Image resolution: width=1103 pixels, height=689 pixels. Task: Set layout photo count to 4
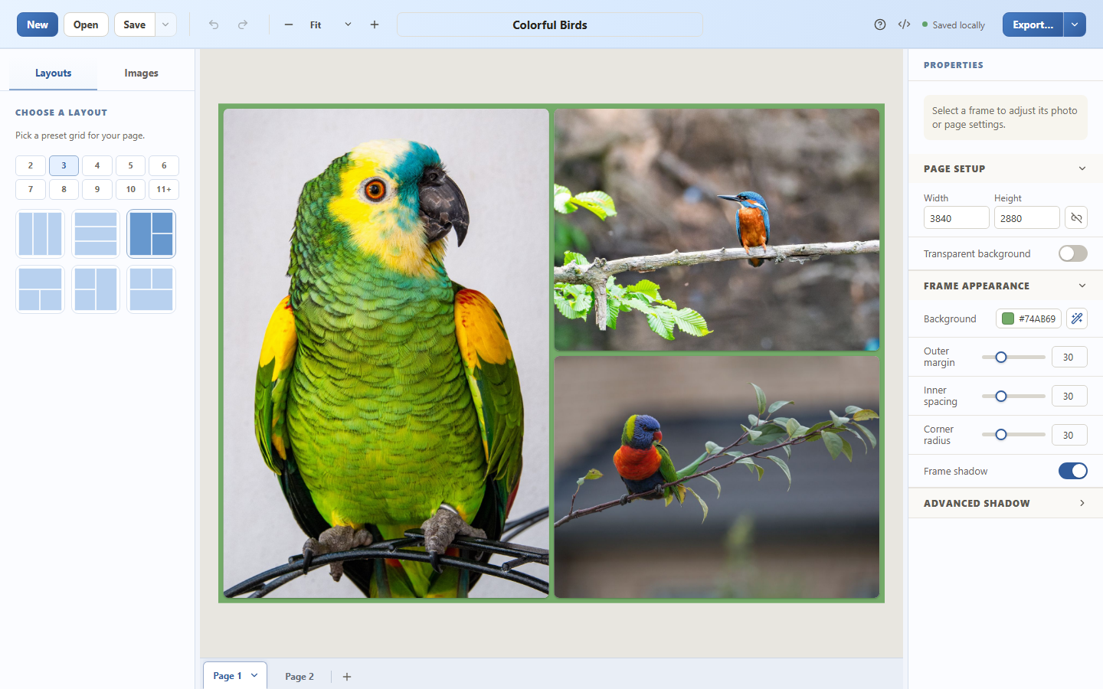click(x=97, y=165)
